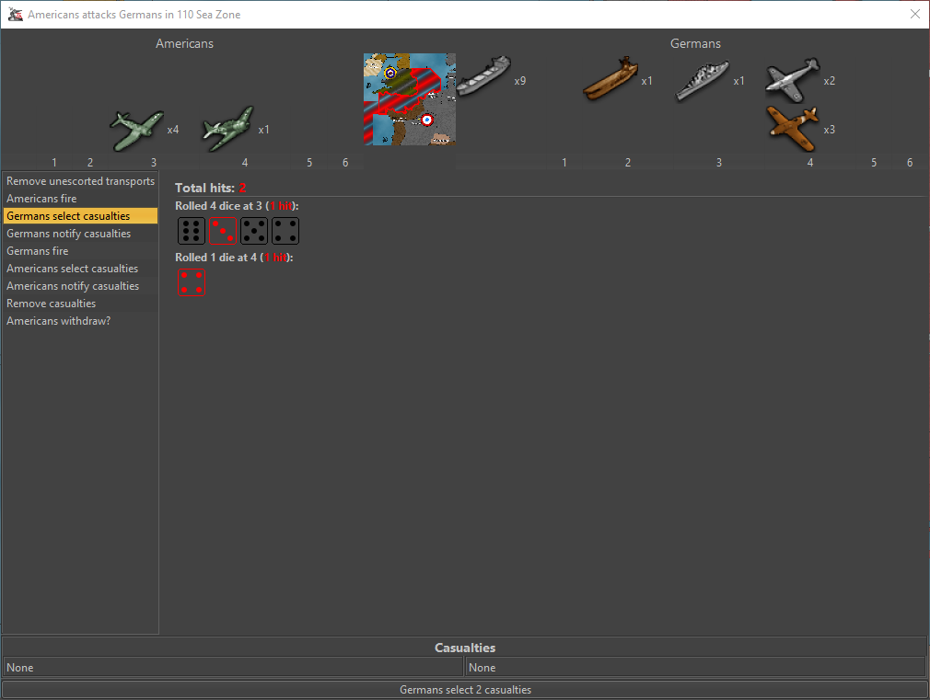Click the black die showing six
This screenshot has height=700, width=930.
[192, 231]
